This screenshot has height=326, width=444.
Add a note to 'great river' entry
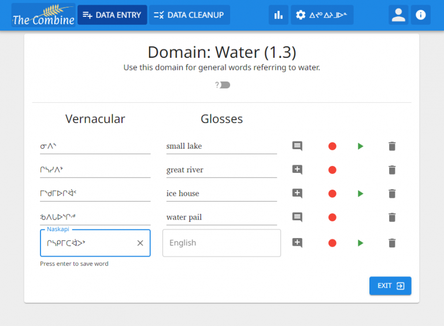pyautogui.click(x=297, y=170)
